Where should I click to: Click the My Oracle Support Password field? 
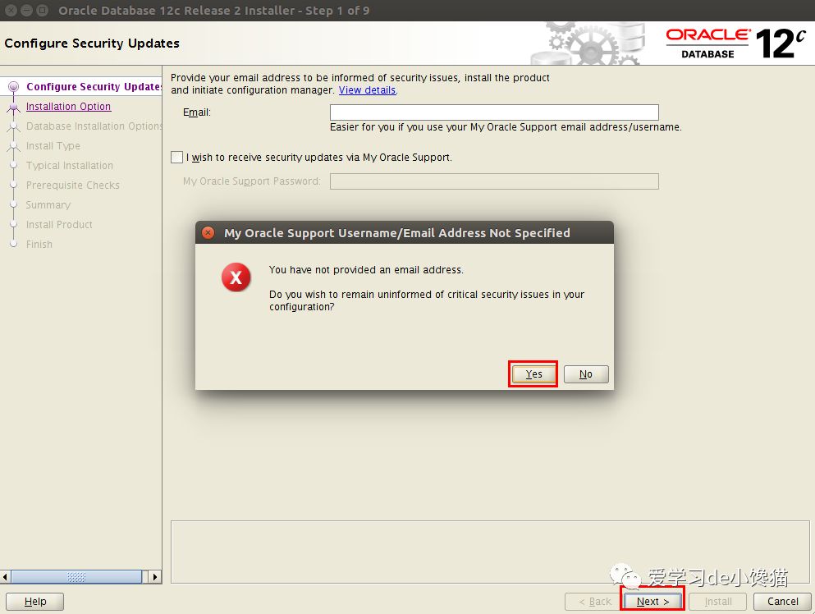coord(494,181)
